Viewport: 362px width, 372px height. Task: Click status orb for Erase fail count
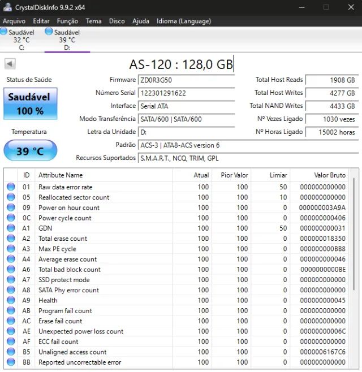coord(11,321)
